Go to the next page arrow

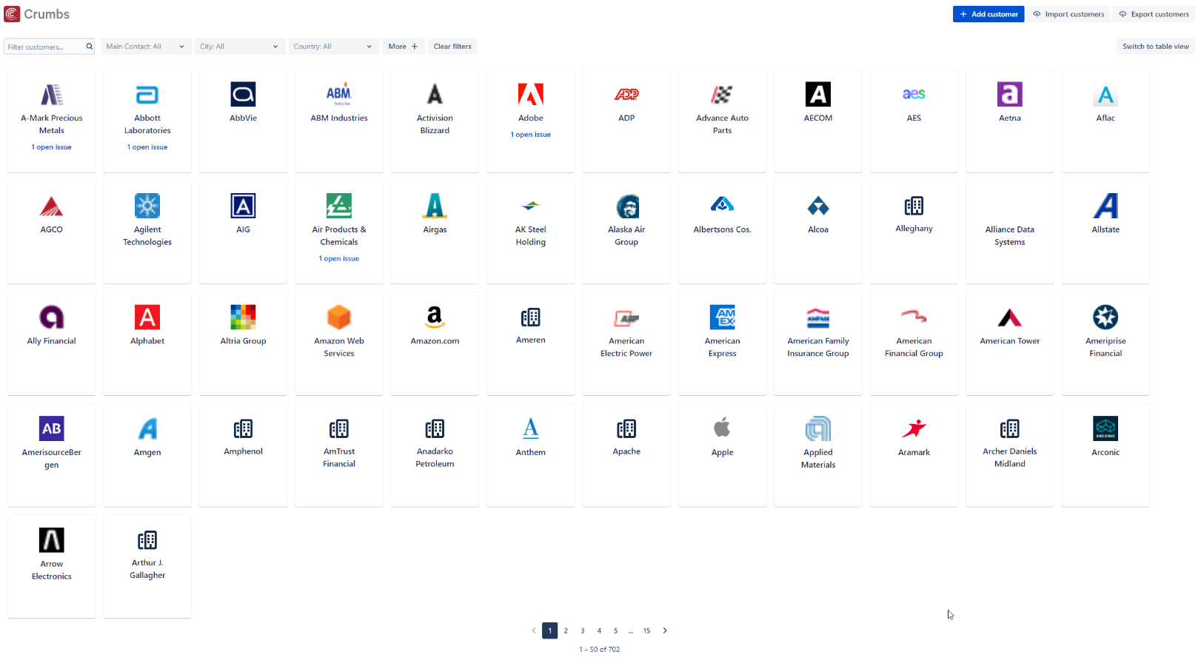[665, 630]
